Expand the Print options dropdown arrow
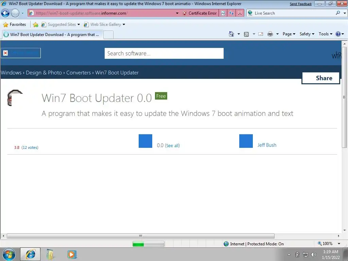Screen dimensions: 348x261 click(x=277, y=34)
